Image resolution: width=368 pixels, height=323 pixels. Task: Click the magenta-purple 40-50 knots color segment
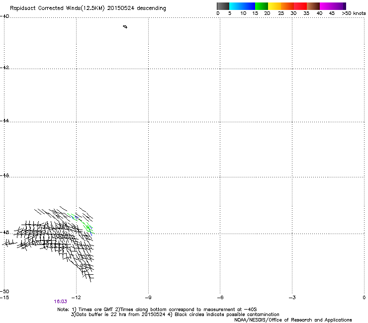pos(333,6)
